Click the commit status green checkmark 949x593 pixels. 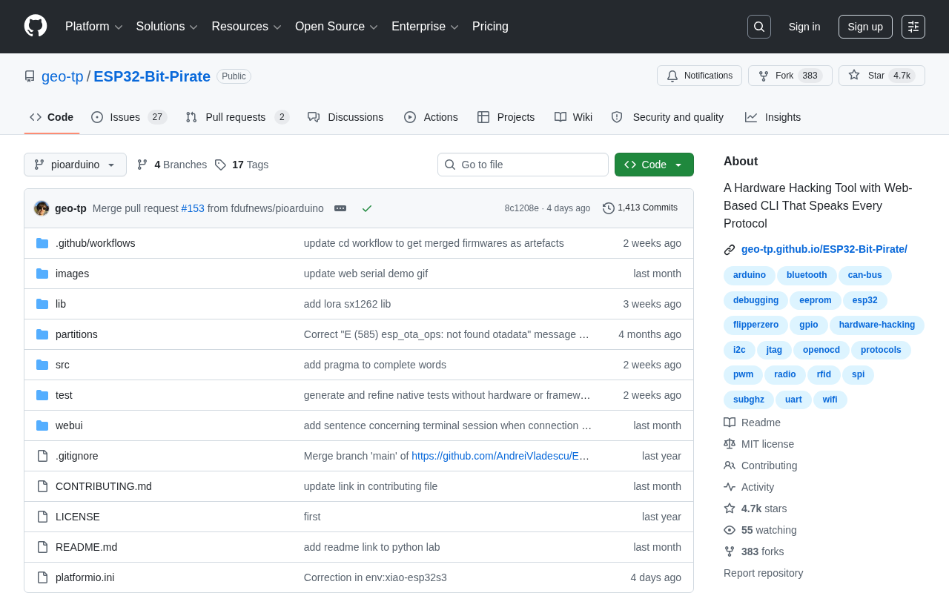pyautogui.click(x=367, y=208)
